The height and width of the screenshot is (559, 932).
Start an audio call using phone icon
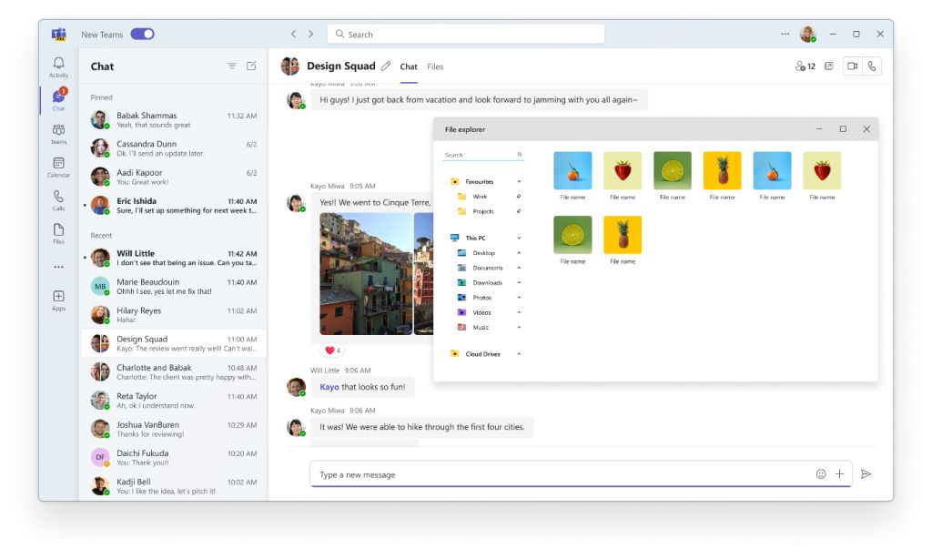[x=872, y=66]
